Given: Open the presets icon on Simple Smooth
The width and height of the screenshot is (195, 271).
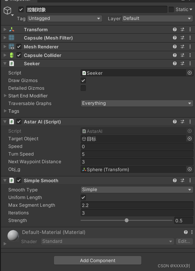Looking at the screenshot, I should 182,181.
